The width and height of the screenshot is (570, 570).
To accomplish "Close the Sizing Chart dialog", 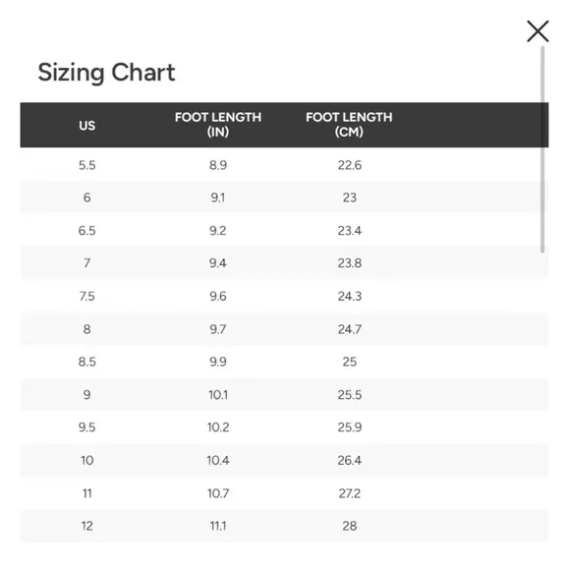I will pos(538,31).
